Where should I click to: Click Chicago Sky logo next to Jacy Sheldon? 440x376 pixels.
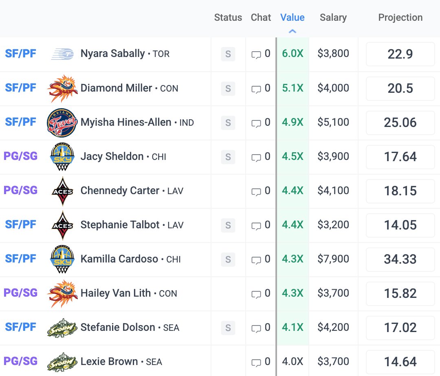62,157
